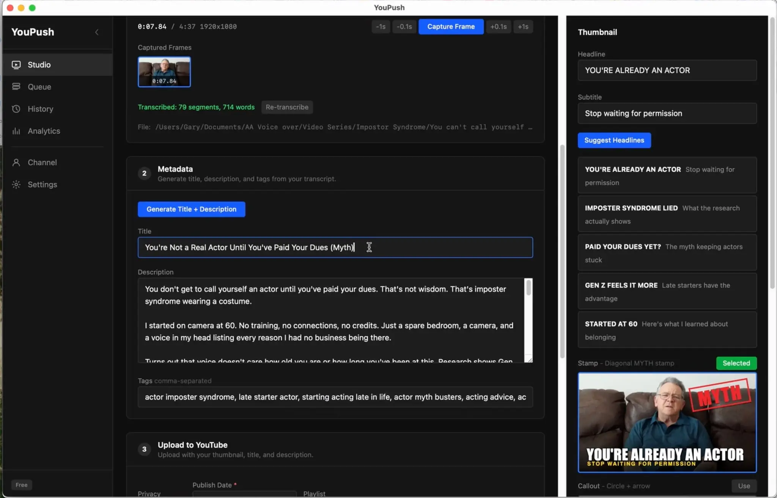Click the YouPush logo text

33,32
